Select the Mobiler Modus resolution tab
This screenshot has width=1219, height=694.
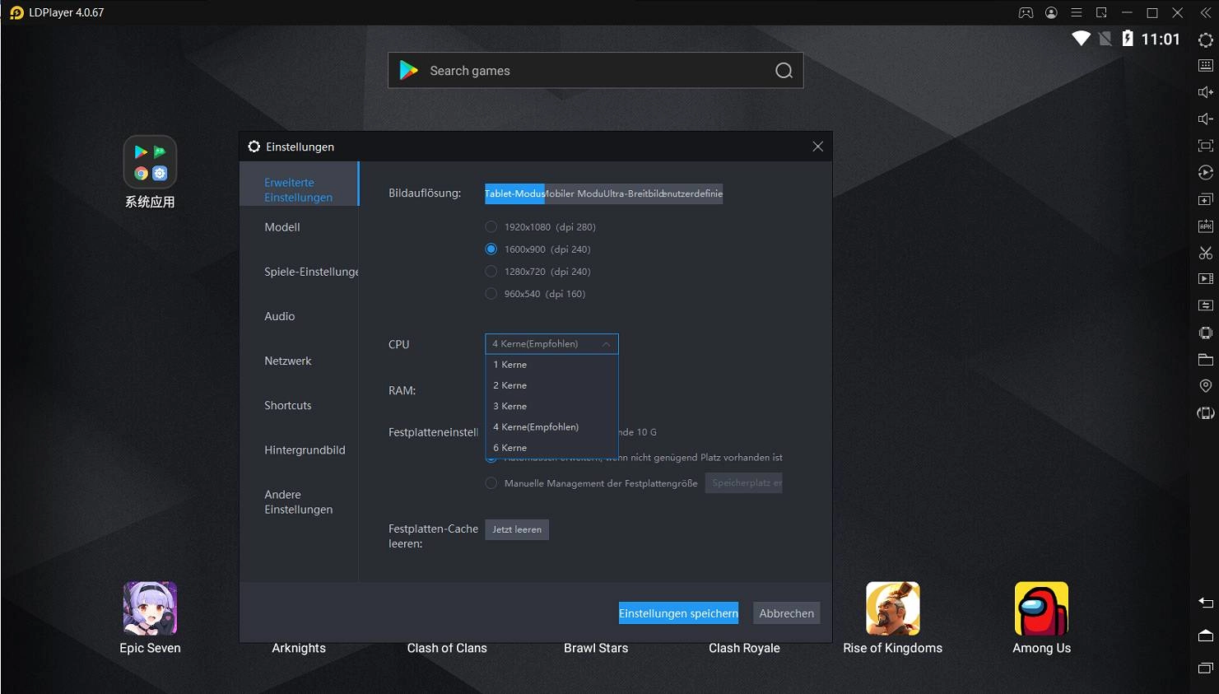(574, 193)
